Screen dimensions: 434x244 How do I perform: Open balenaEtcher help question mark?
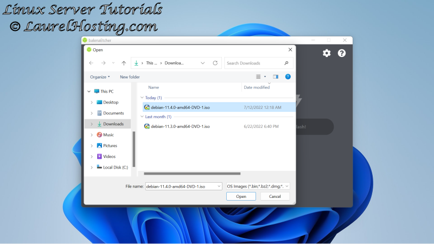coord(342,53)
